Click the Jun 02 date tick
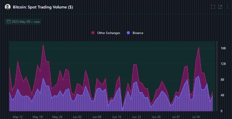The width and height of the screenshot is (232, 119). 77,117
